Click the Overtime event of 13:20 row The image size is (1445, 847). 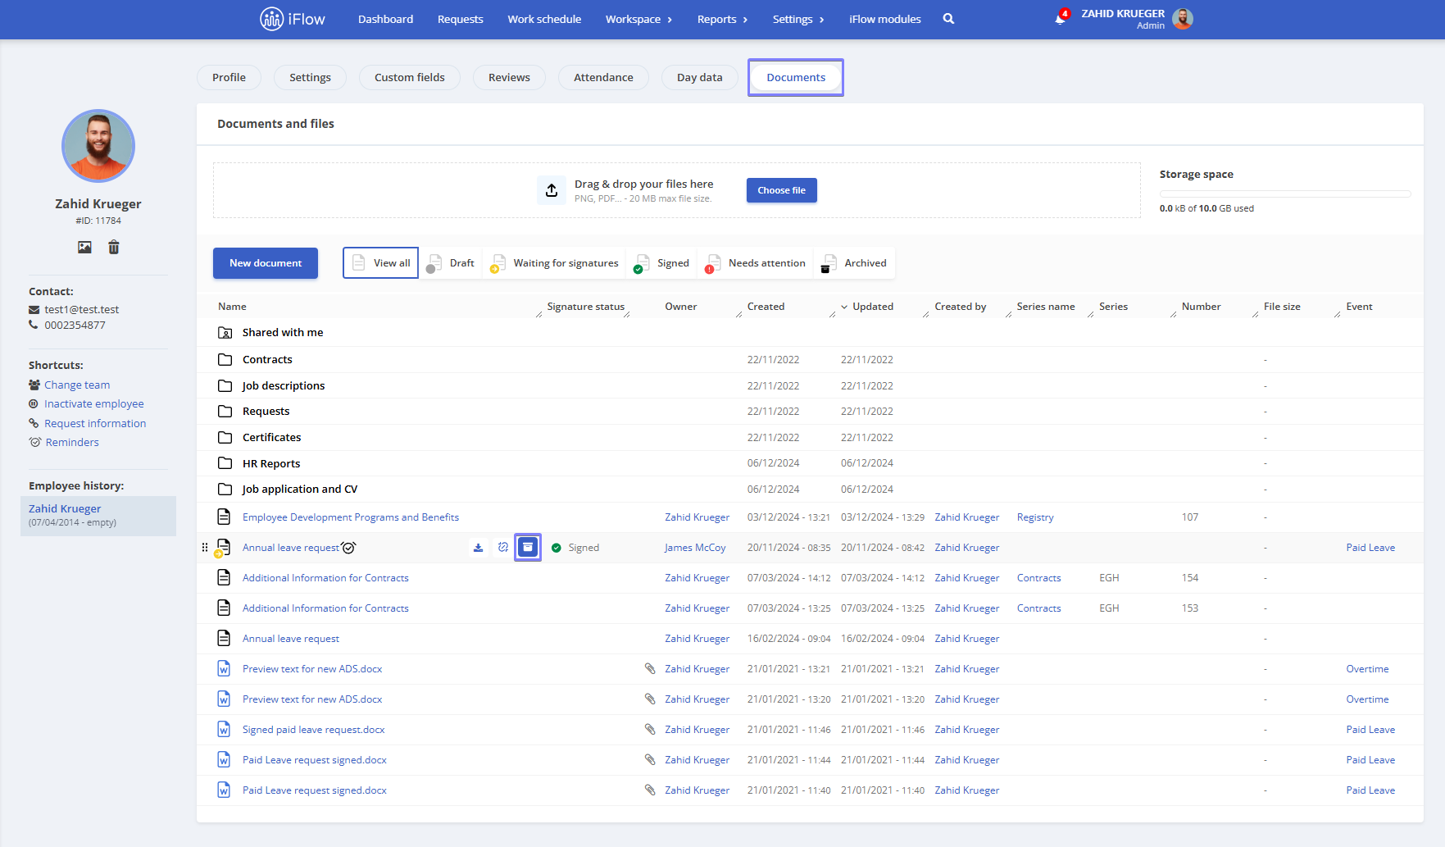coord(1367,699)
